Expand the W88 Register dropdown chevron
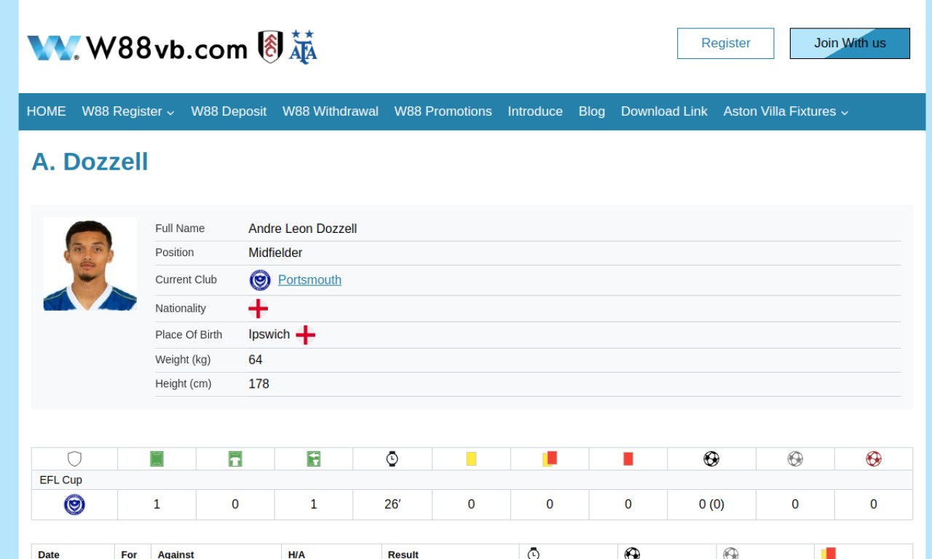The height and width of the screenshot is (559, 932). pyautogui.click(x=170, y=113)
